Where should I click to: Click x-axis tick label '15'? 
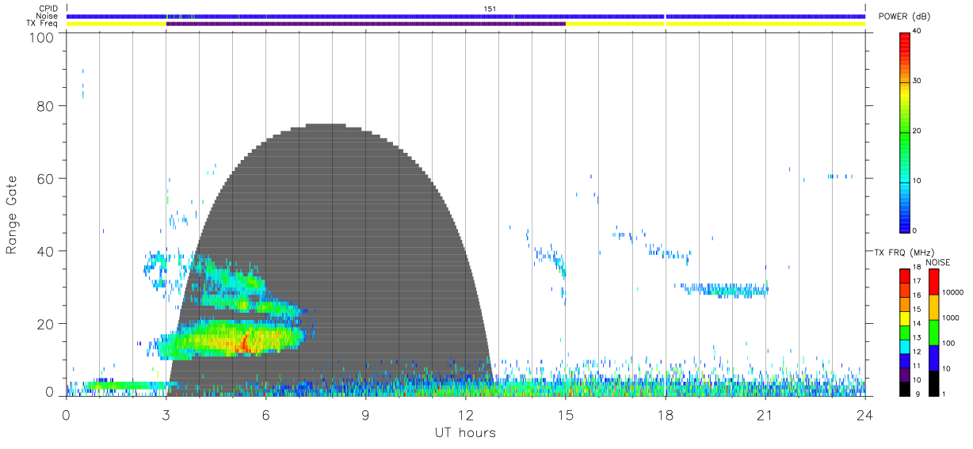[566, 414]
